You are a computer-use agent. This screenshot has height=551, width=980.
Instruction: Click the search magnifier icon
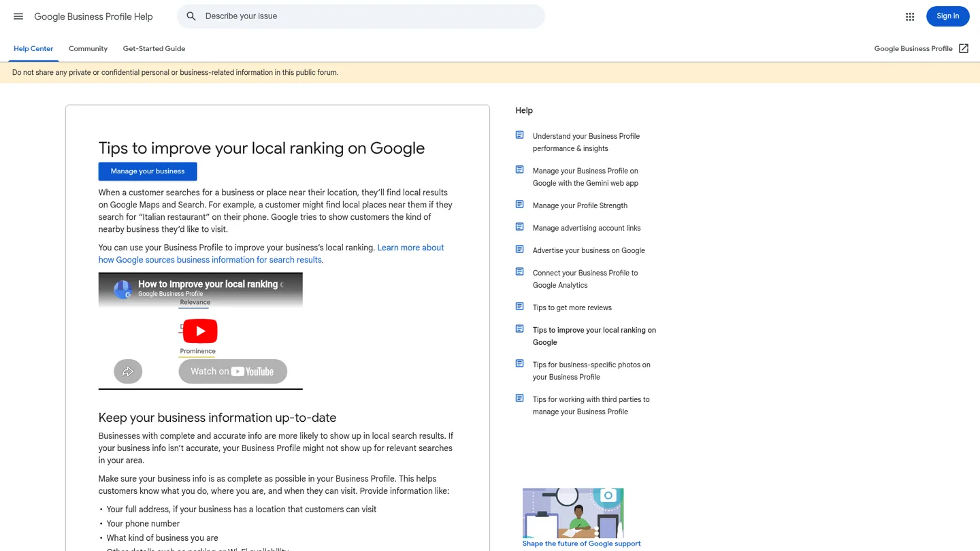pos(191,16)
